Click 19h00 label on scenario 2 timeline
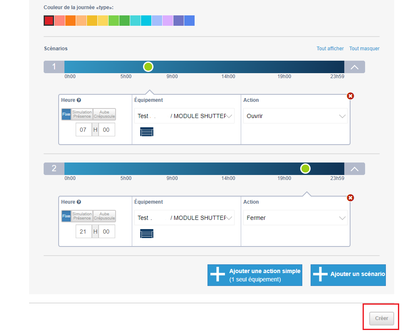Image resolution: width=405 pixels, height=335 pixels. coord(284,178)
